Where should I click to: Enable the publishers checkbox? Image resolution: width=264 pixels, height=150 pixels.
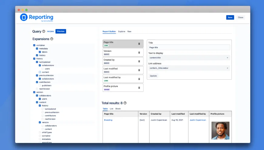pos(40,85)
